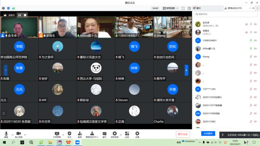This screenshot has height=146, width=260.
Task: Go to next page of video tiles
Action: pos(186,70)
